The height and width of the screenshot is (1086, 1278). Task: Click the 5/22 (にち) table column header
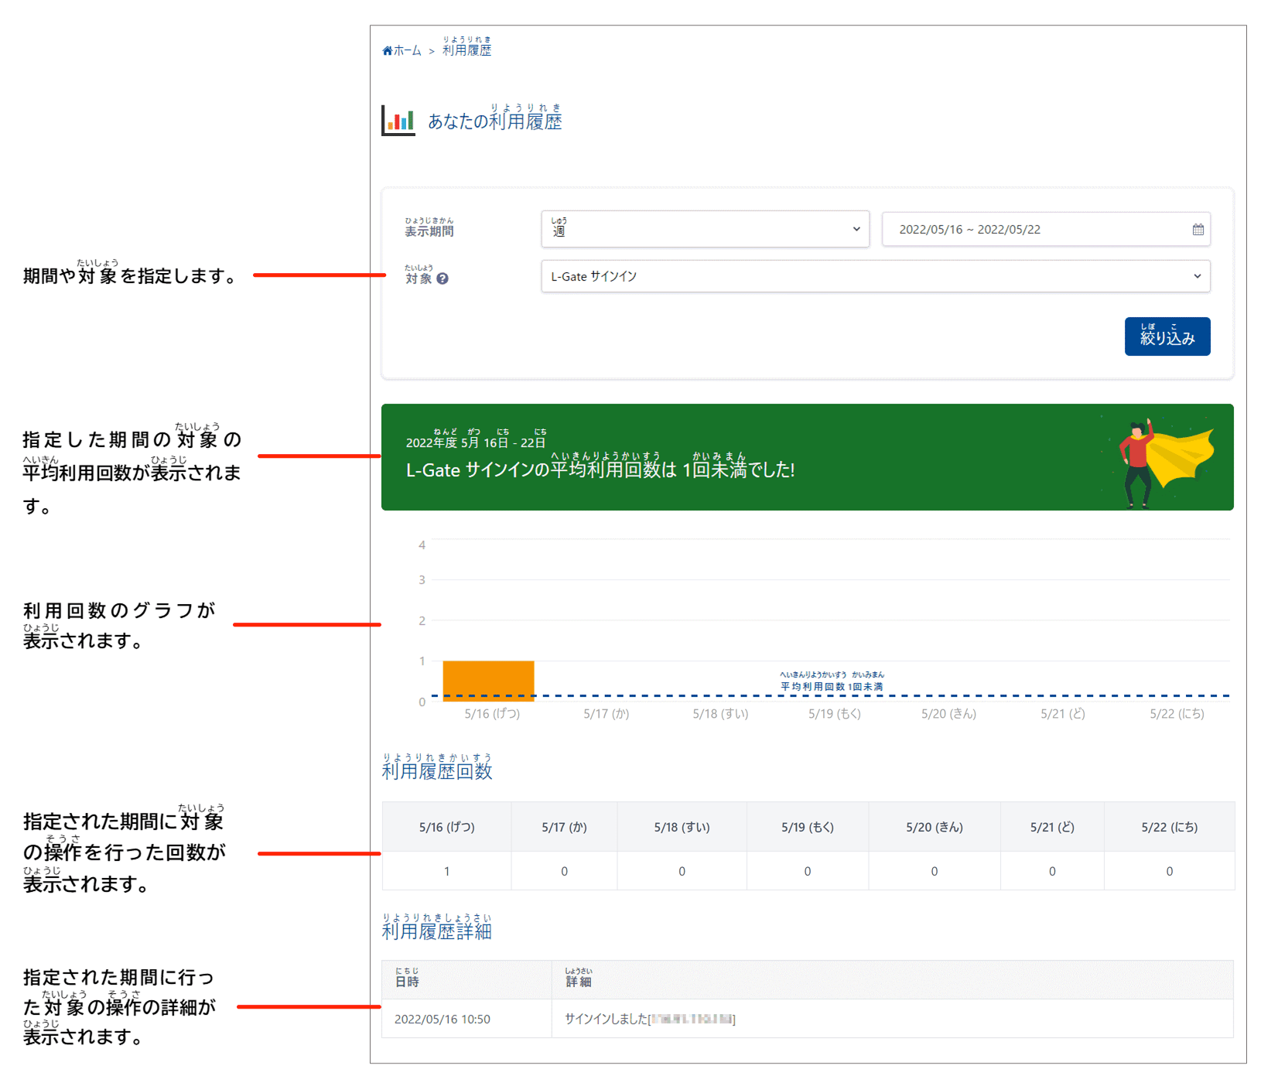pos(1169,827)
